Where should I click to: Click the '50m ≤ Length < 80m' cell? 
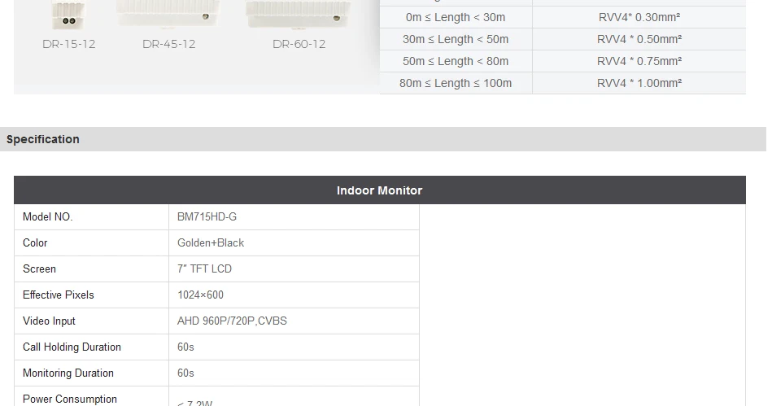(456, 61)
